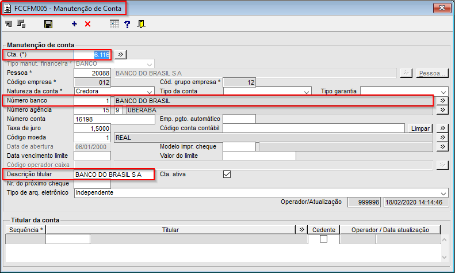Click the wand icon for Código operador caixa
Viewport: 455px width, 273px height.
click(x=442, y=165)
